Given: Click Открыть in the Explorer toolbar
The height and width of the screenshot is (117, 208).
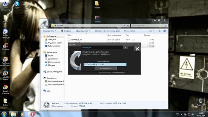Looking at the screenshot, I should tap(66, 31).
